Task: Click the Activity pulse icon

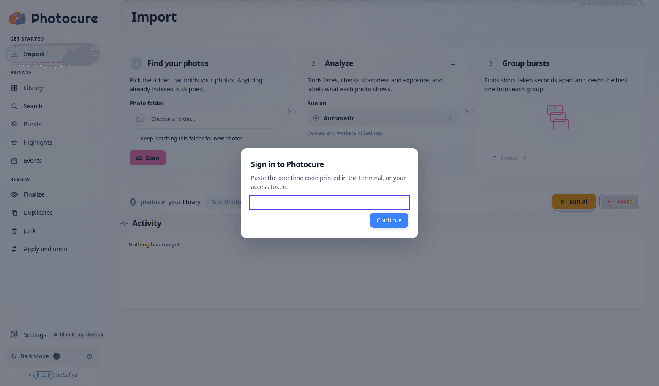Action: coord(124,223)
